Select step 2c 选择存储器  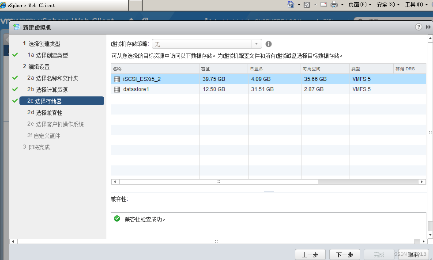click(62, 101)
